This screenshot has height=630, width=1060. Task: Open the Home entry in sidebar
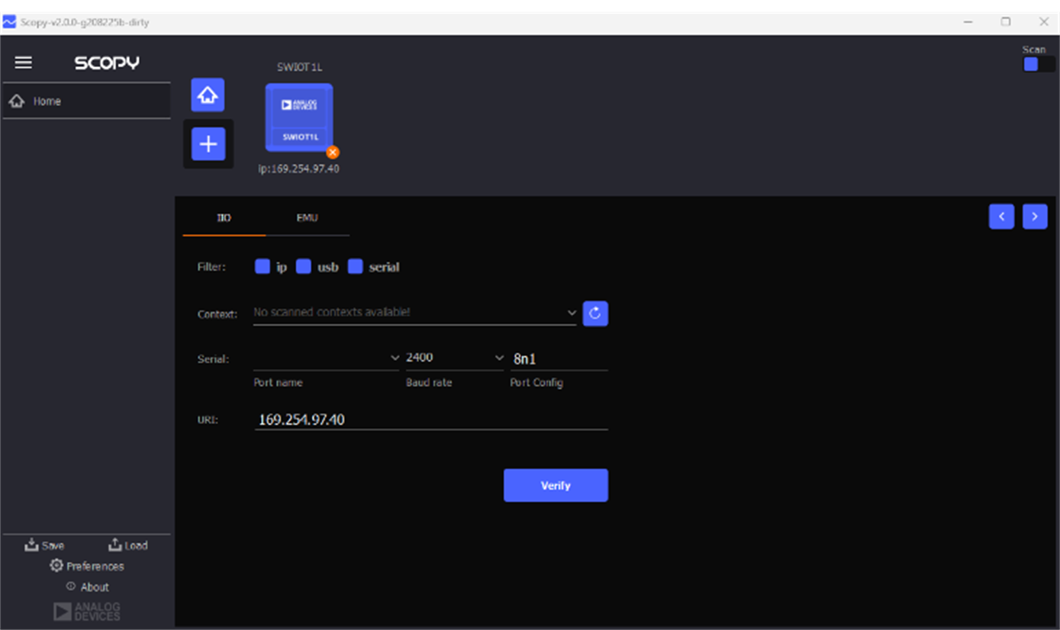click(86, 101)
